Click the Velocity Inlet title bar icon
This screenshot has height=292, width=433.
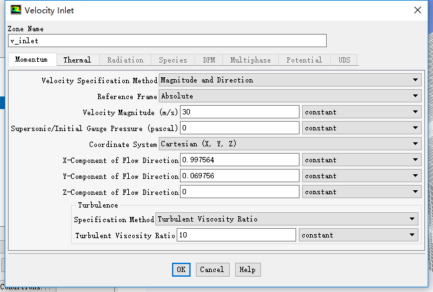point(15,10)
